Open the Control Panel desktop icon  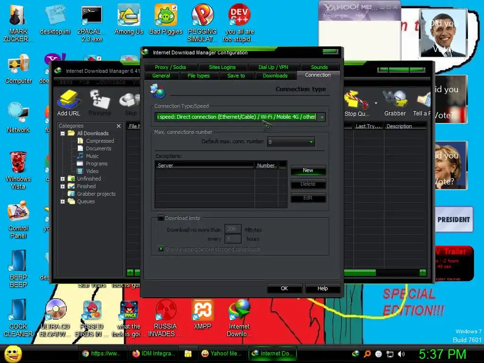click(18, 219)
